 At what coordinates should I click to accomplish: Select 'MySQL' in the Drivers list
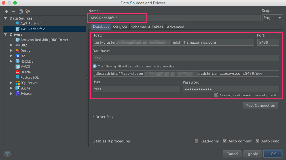click(x=45, y=67)
